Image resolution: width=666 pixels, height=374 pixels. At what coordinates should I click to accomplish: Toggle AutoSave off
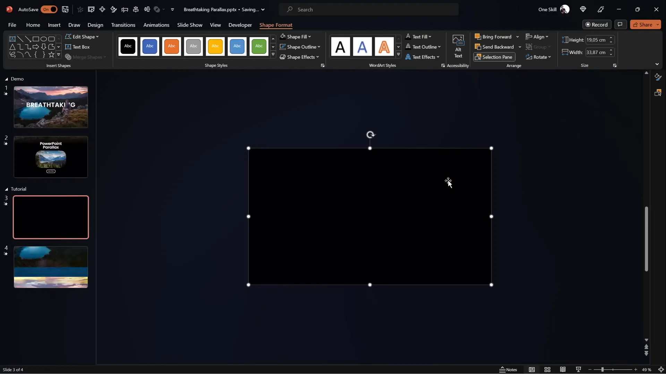click(x=49, y=9)
